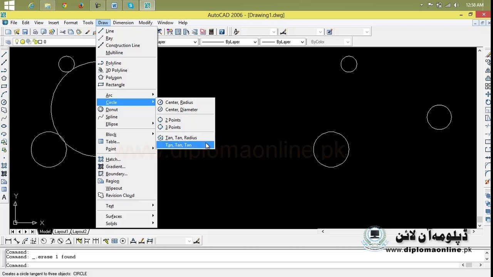The height and width of the screenshot is (277, 493).
Task: Click the Cut scissors icon
Action: pos(62,32)
